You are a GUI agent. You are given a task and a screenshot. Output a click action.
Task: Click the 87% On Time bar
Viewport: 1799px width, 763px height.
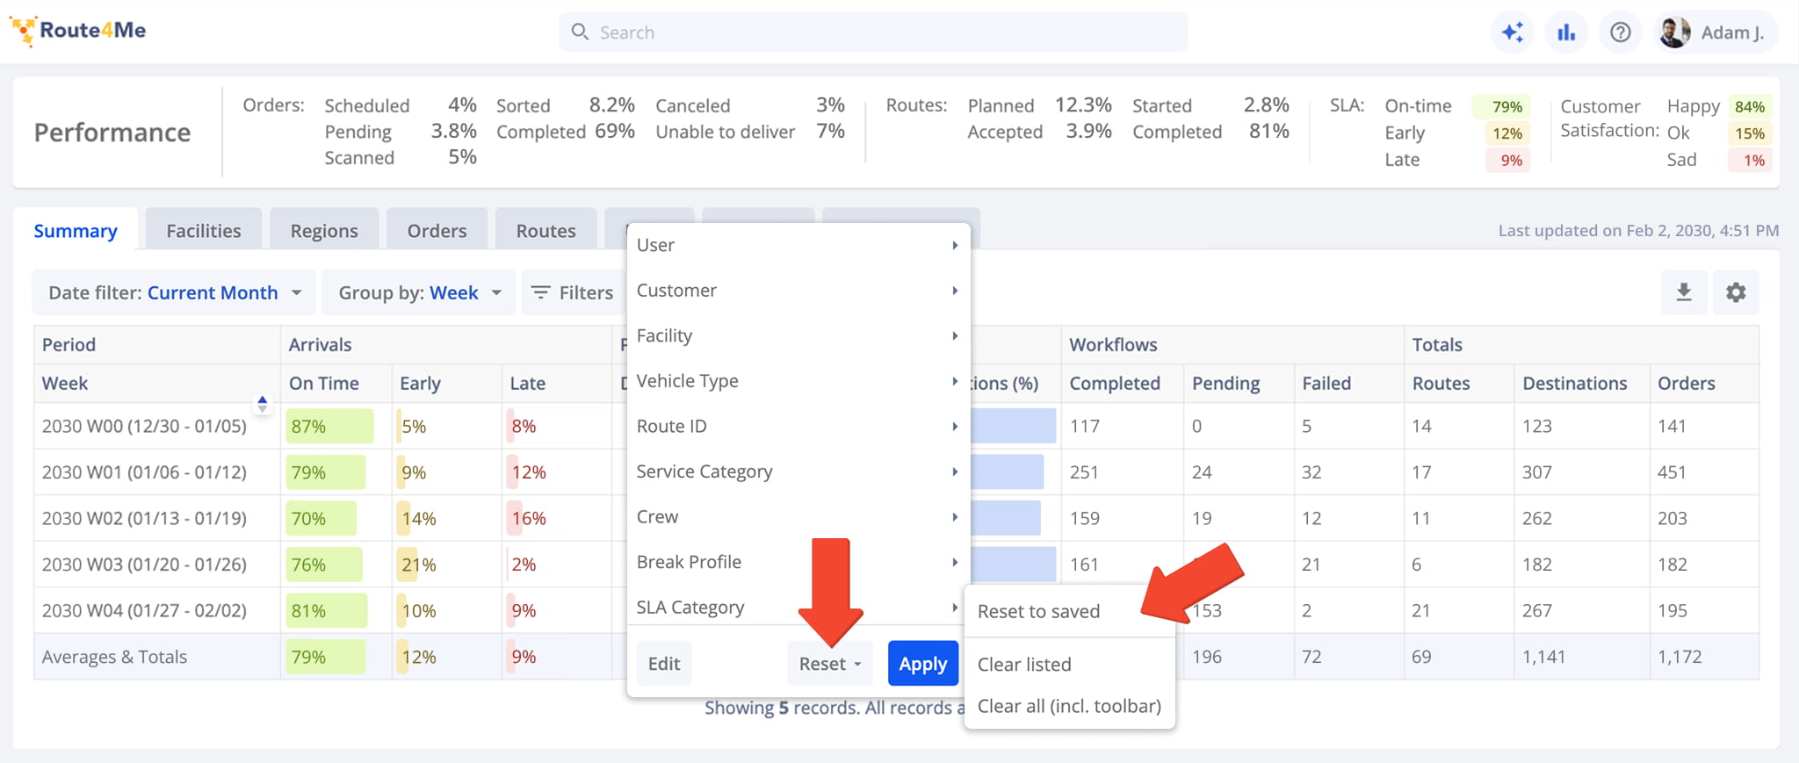pos(329,427)
